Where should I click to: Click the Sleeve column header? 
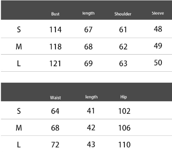(x=158, y=13)
